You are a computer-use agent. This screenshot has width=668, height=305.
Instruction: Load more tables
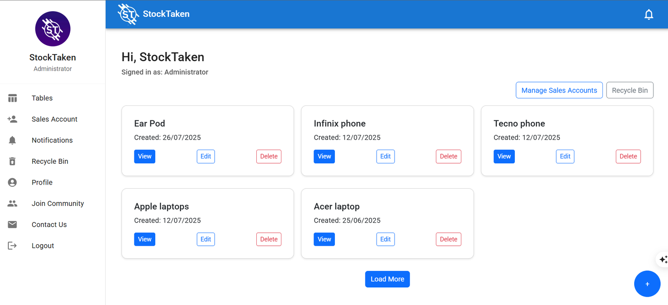click(387, 279)
